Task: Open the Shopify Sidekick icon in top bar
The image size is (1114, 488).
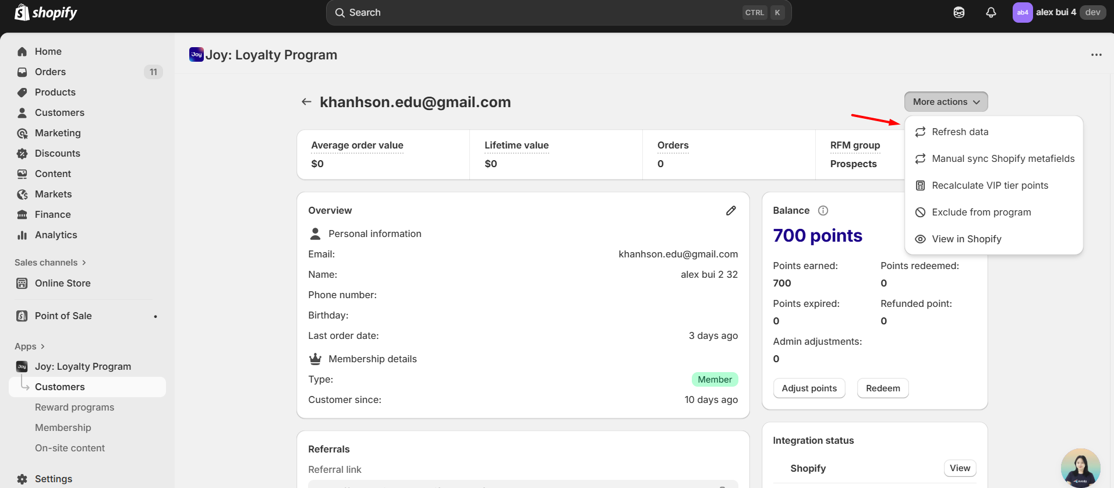Action: pos(959,12)
